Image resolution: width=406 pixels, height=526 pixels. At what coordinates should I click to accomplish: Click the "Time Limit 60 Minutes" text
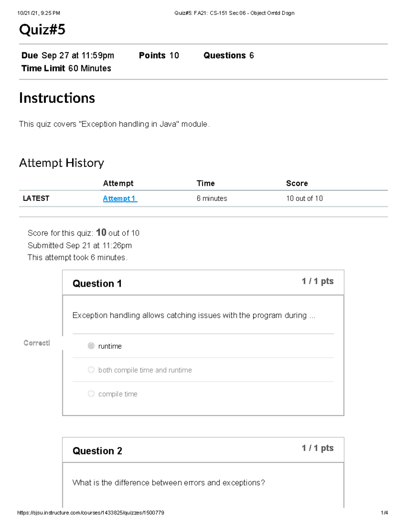click(66, 68)
